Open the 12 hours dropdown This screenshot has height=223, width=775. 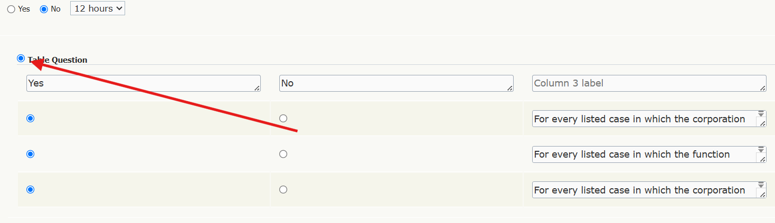tap(98, 8)
